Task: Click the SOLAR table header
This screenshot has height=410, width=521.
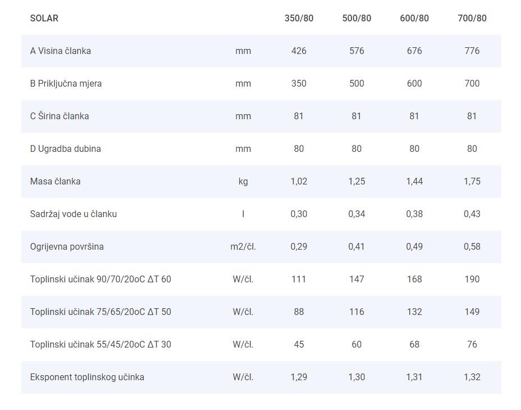Action: point(44,18)
